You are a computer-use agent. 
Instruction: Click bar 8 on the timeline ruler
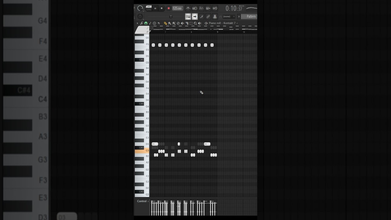[191, 32]
